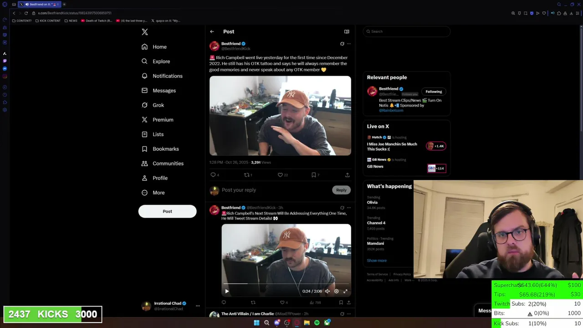Open more options on Bestfriend main post
The image size is (583, 328).
pyautogui.click(x=349, y=44)
